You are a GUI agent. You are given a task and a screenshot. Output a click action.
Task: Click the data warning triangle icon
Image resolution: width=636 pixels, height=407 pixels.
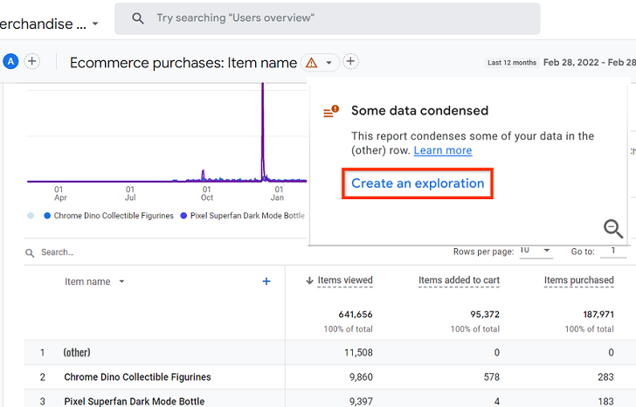pyautogui.click(x=311, y=63)
